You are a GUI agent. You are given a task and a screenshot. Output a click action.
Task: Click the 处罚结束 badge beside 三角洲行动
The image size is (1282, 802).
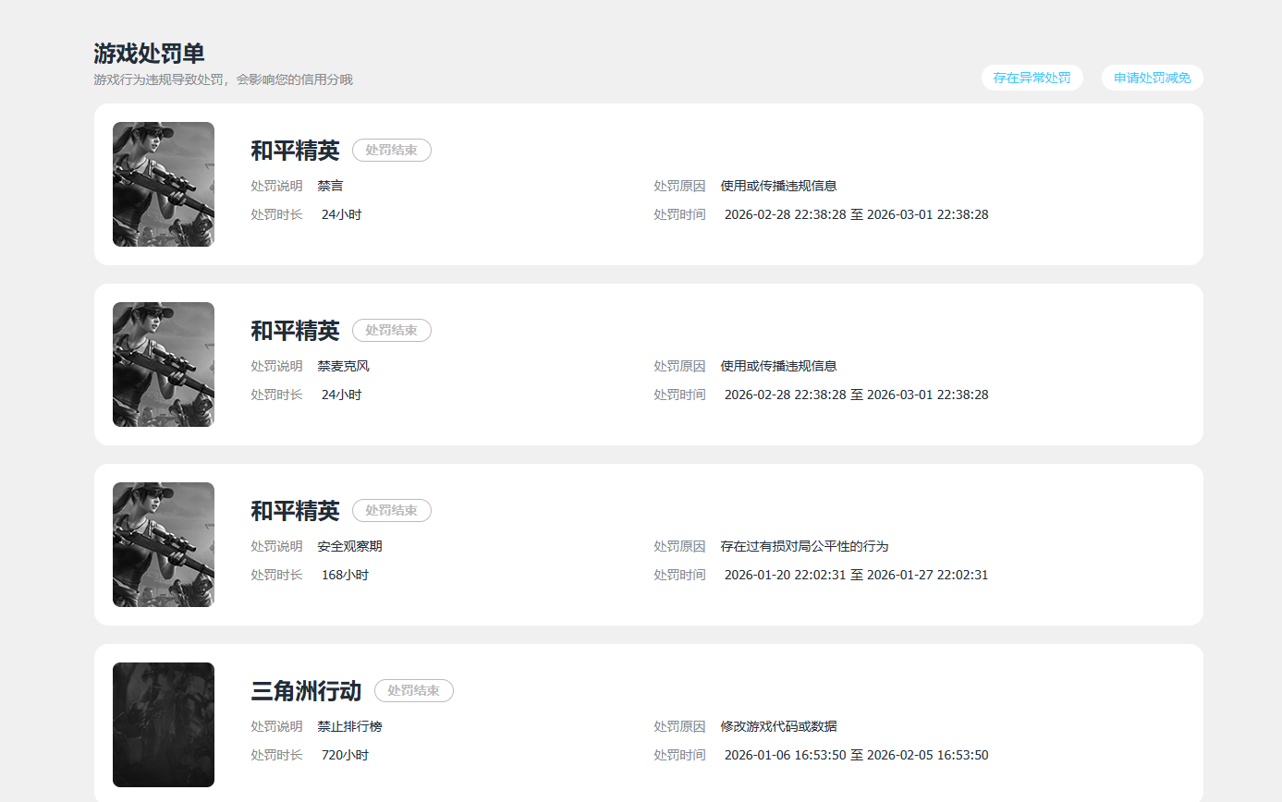click(x=414, y=690)
